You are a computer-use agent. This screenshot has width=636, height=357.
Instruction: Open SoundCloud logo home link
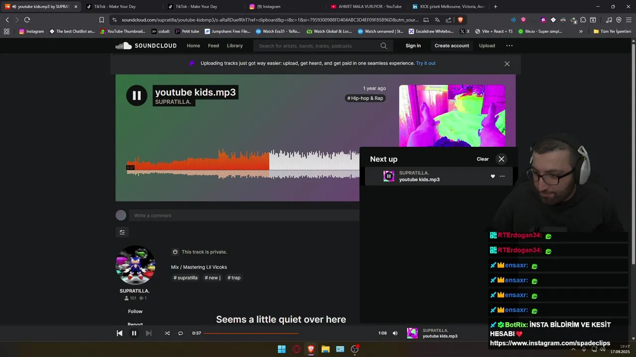point(146,46)
